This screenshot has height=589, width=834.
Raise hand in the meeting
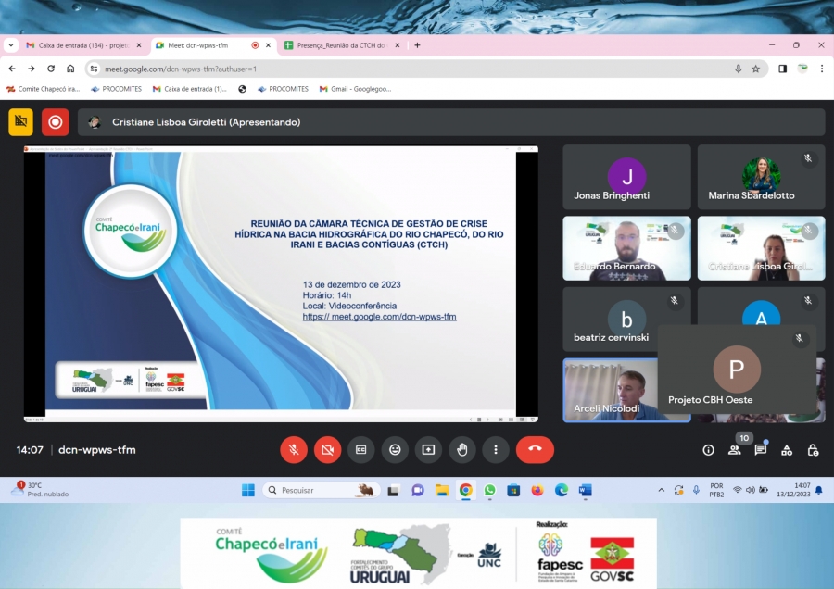(461, 450)
